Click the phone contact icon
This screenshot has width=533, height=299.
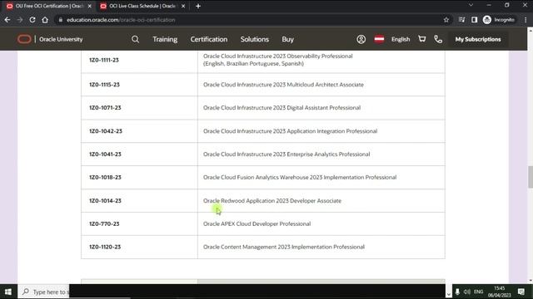tap(438, 39)
